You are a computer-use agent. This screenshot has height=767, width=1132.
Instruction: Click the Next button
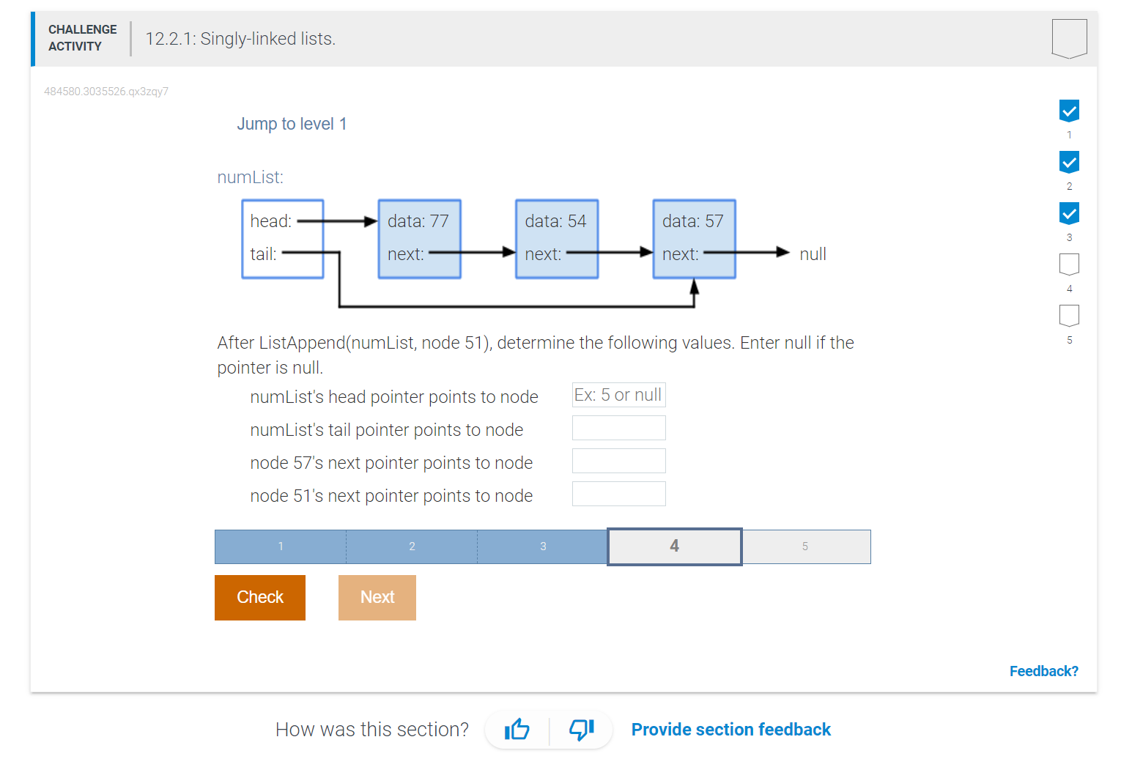click(377, 598)
